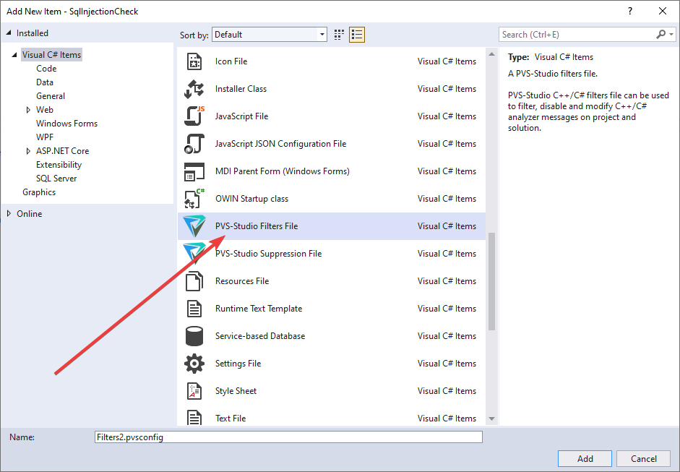Expand the ASP.NET Core node
680x472 pixels.
28,151
